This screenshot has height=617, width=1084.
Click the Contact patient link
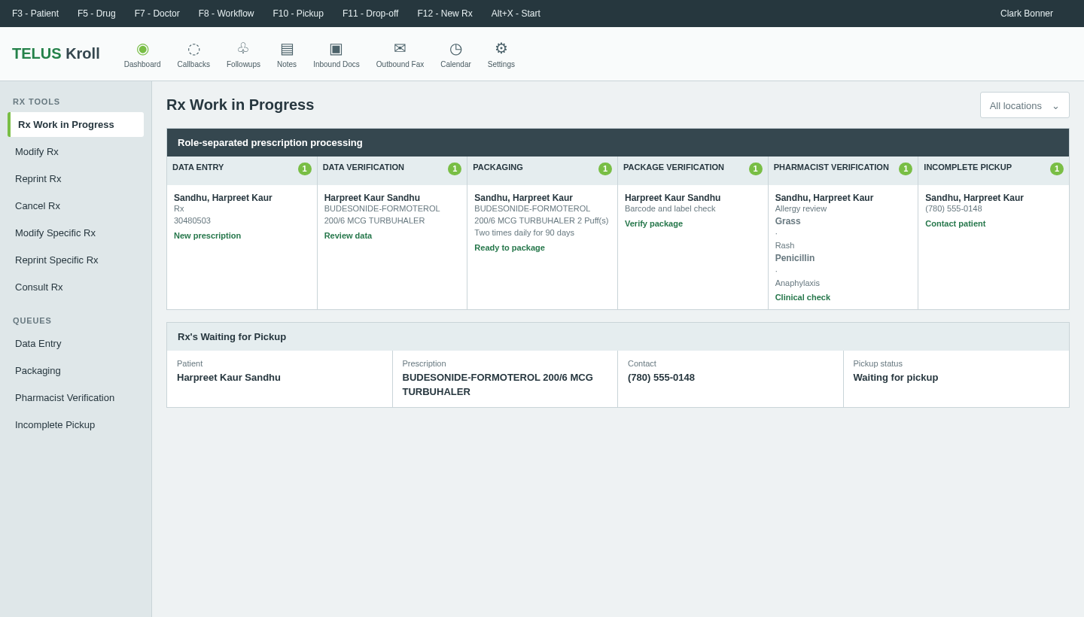point(955,223)
